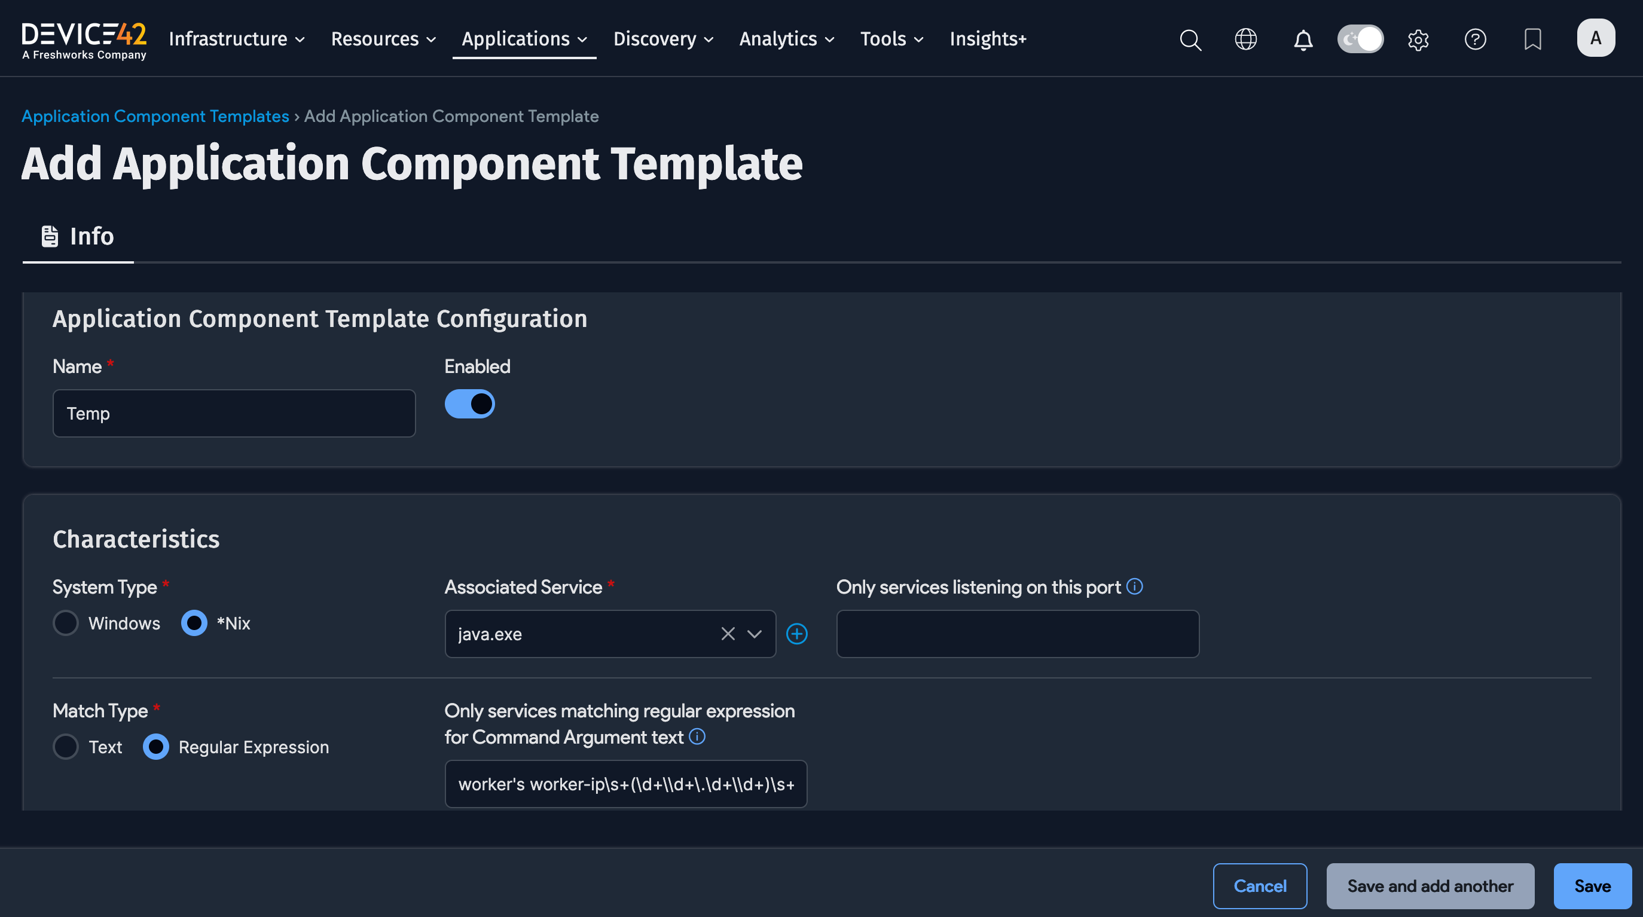This screenshot has width=1643, height=917.
Task: Select Text match type
Action: [x=66, y=747]
